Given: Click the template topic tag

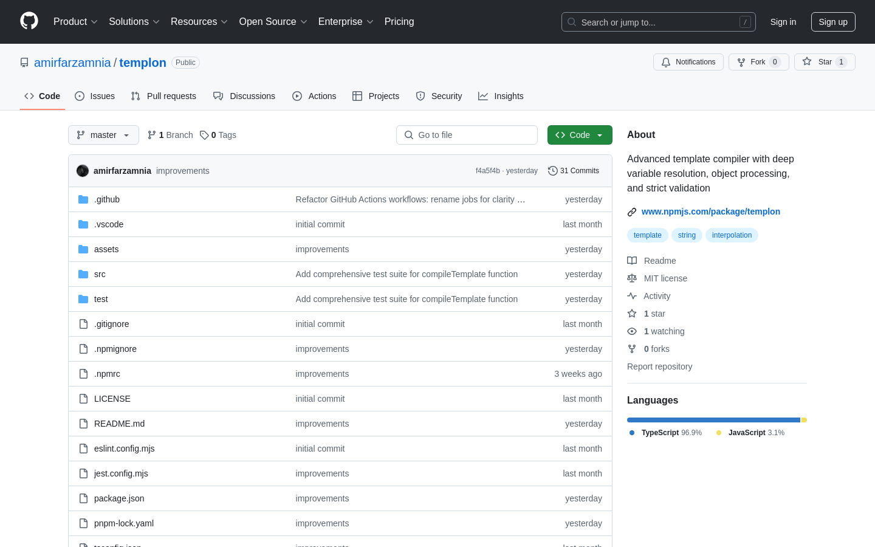Looking at the screenshot, I should (x=648, y=235).
